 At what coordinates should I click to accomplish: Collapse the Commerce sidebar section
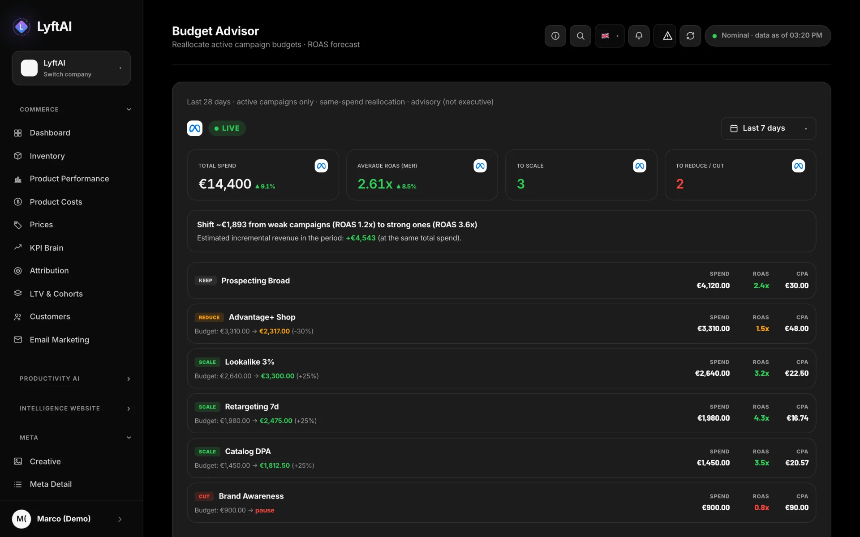[75, 110]
